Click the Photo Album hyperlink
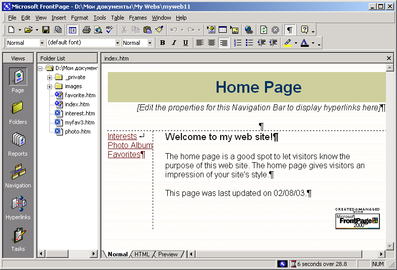The height and width of the screenshot is (270, 397). click(130, 146)
